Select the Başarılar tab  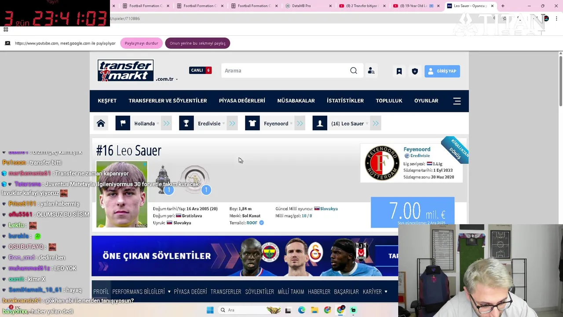pyautogui.click(x=347, y=291)
